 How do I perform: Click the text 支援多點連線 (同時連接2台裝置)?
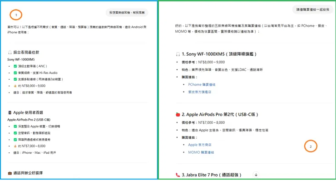pos(40,79)
